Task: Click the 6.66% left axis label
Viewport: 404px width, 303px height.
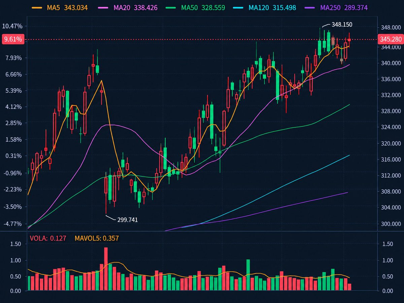Action: click(14, 74)
